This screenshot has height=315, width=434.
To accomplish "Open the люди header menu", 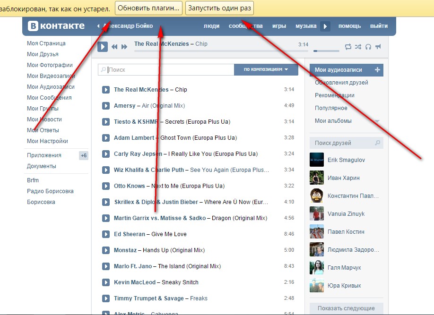I will point(211,26).
